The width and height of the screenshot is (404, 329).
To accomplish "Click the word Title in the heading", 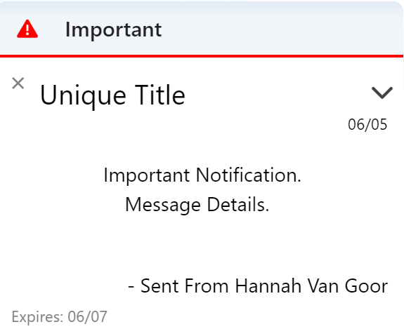I will tap(160, 95).
